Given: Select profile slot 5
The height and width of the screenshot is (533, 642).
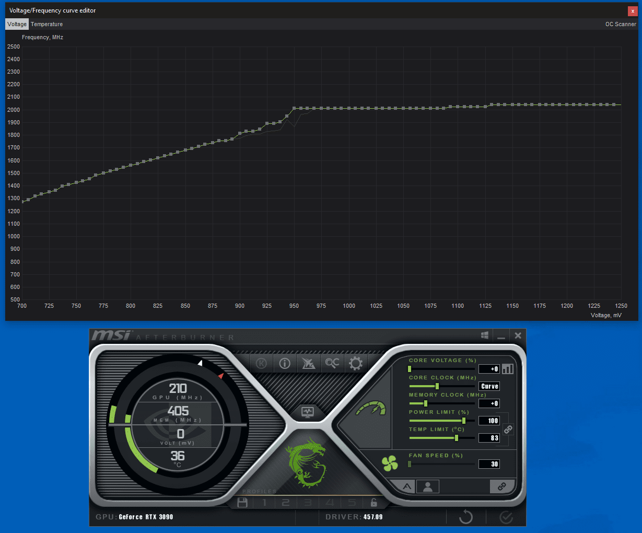Looking at the screenshot, I should [352, 503].
